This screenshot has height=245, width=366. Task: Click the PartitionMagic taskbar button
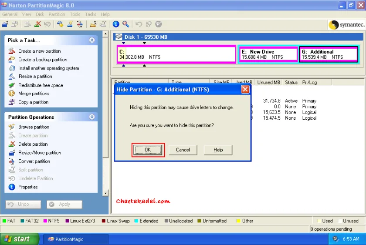click(76, 239)
